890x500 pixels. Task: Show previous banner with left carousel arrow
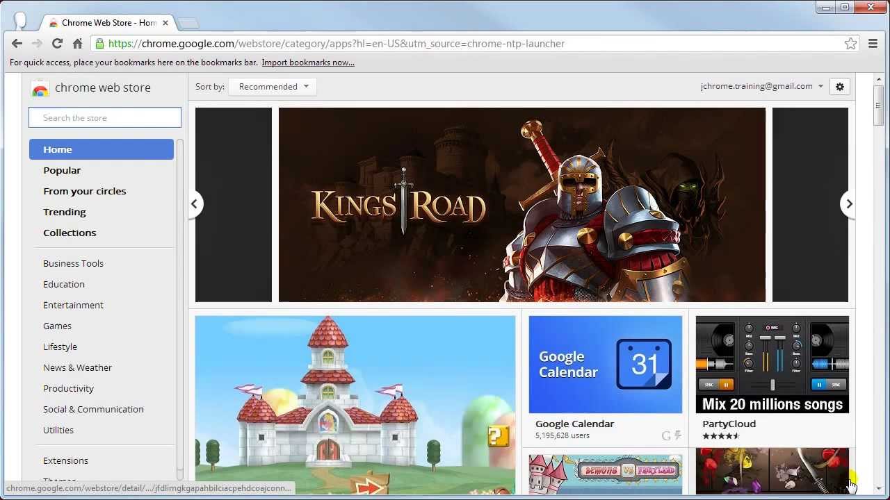[195, 204]
